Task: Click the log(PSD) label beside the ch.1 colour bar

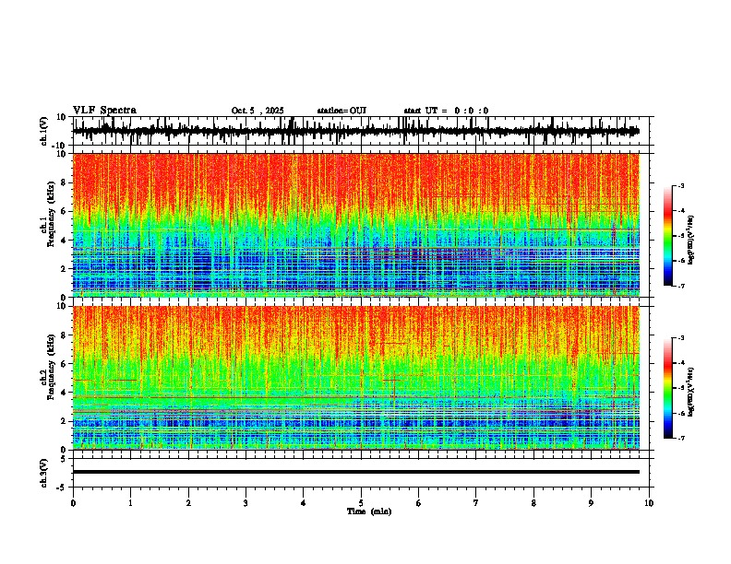Action: (691, 240)
